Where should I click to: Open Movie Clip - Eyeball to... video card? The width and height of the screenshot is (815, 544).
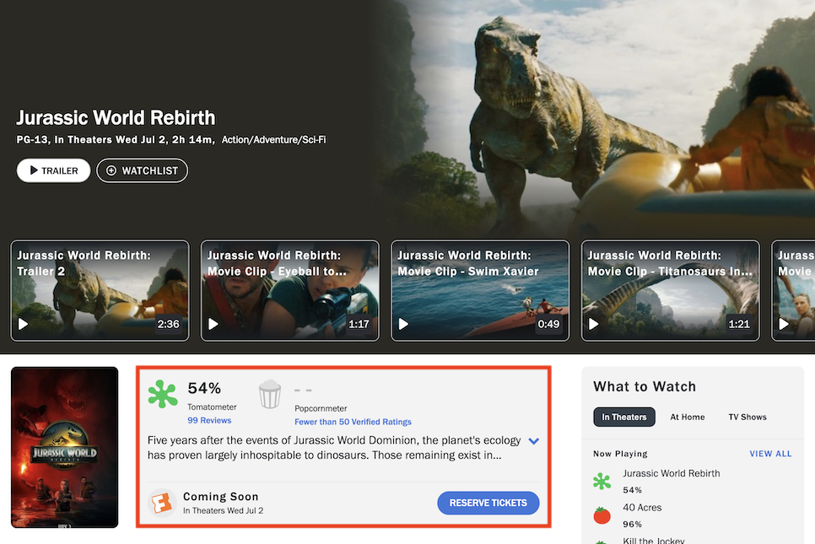[290, 290]
